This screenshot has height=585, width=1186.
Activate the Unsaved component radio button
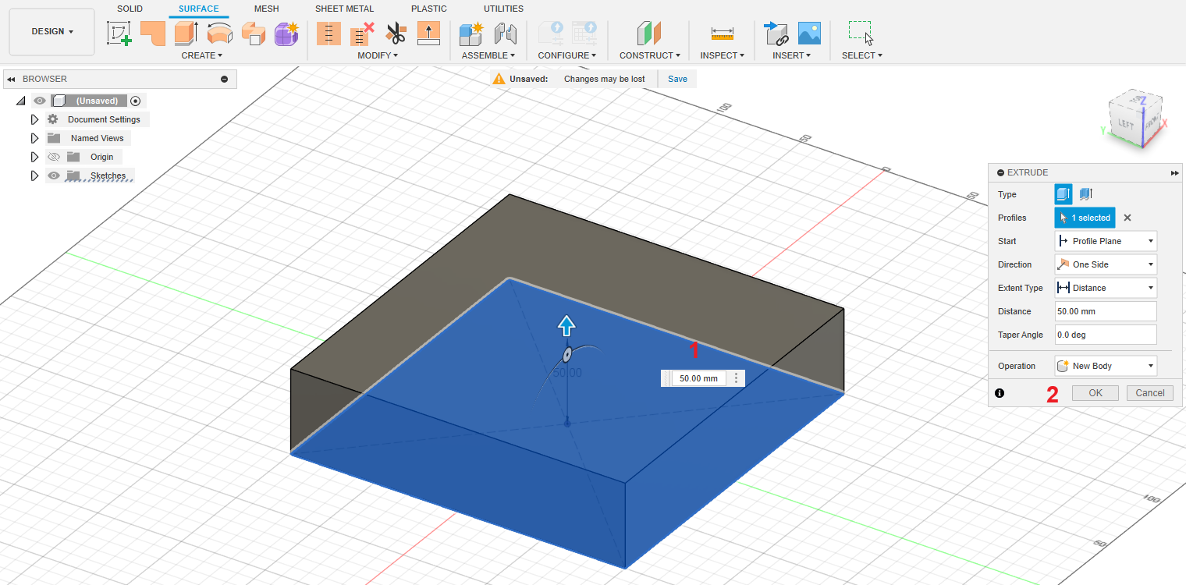click(x=136, y=101)
